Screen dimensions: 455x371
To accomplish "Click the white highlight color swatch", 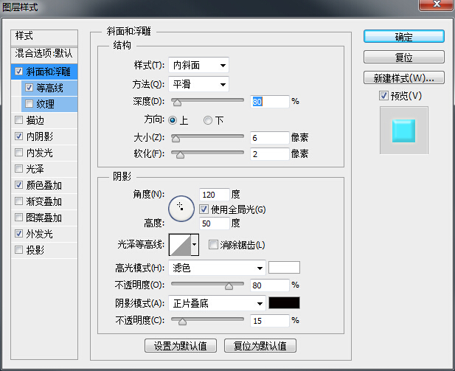I will pos(284,268).
